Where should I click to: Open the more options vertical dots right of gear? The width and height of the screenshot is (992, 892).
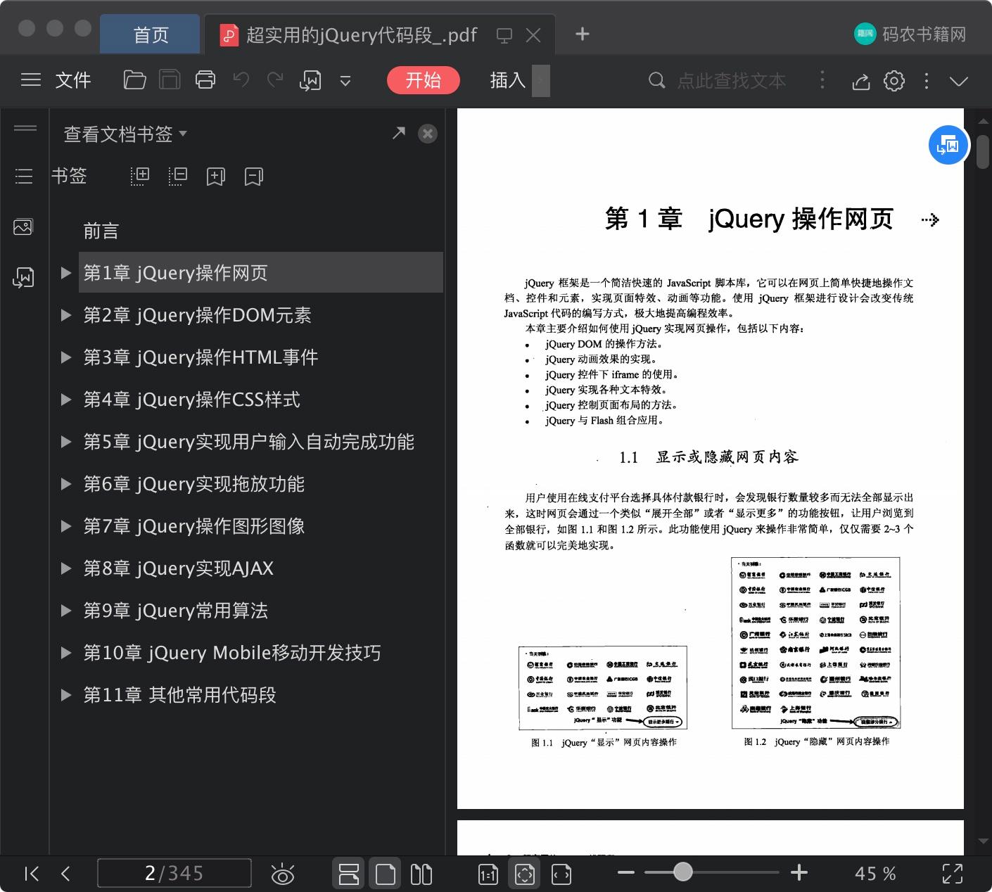click(x=927, y=81)
